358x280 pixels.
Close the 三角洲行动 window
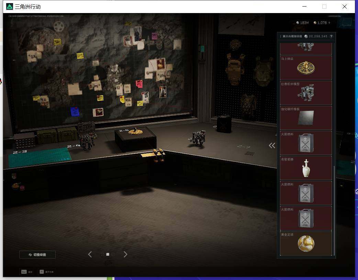point(345,7)
